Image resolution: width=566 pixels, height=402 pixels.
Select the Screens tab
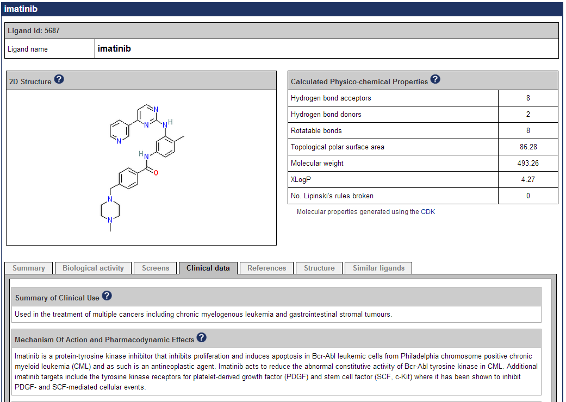click(156, 268)
